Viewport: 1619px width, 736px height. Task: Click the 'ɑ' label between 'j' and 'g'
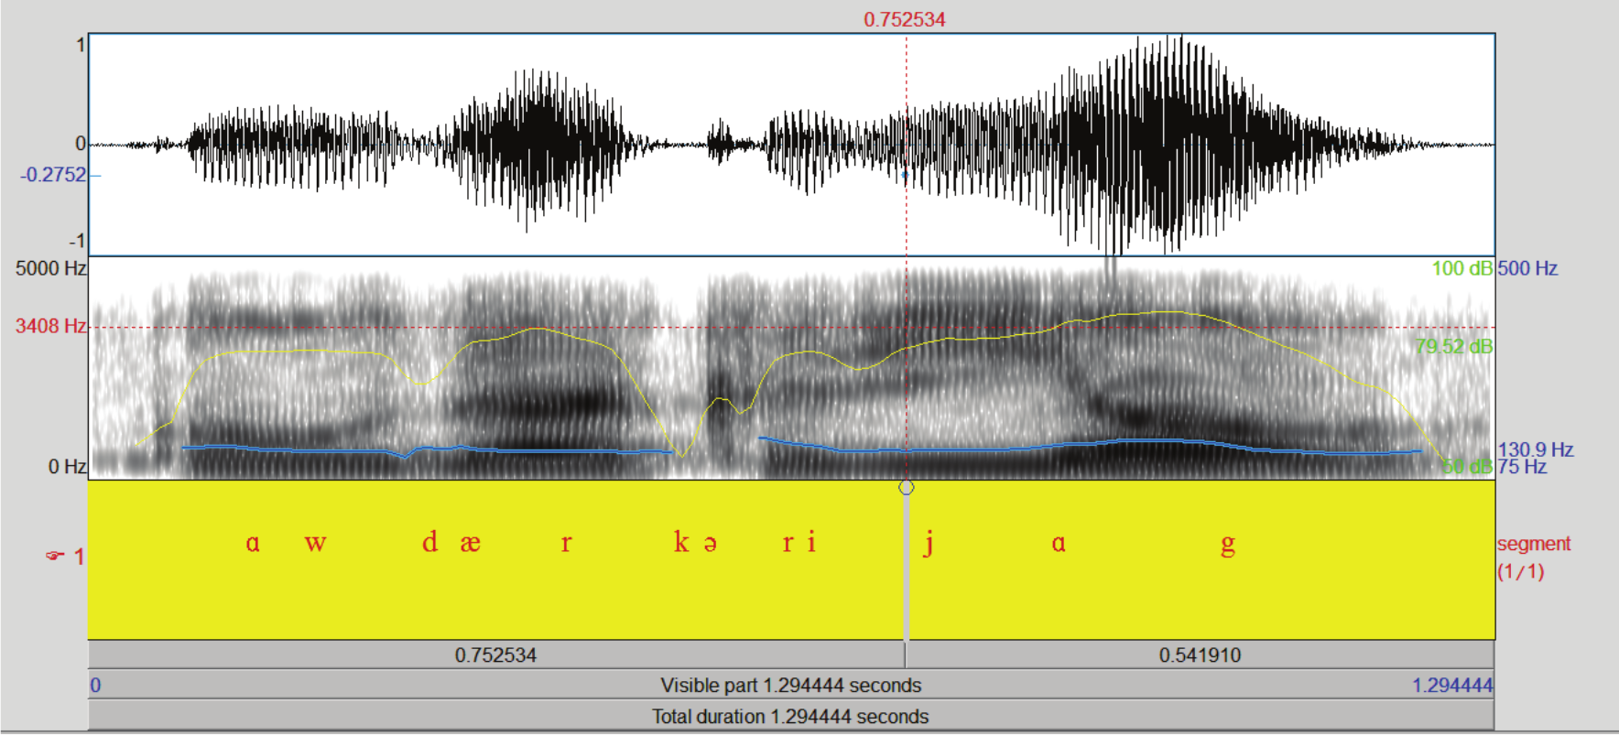(1059, 544)
